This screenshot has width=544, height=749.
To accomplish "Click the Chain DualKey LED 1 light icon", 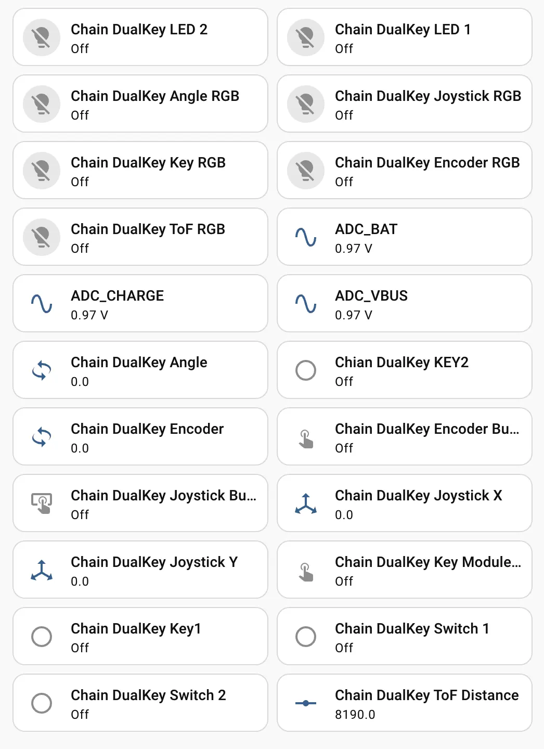I will click(306, 37).
